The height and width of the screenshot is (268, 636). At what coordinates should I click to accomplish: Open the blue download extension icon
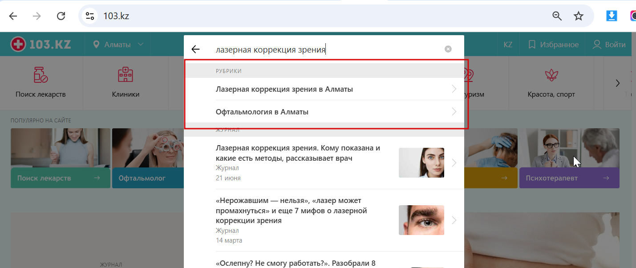pos(612,16)
